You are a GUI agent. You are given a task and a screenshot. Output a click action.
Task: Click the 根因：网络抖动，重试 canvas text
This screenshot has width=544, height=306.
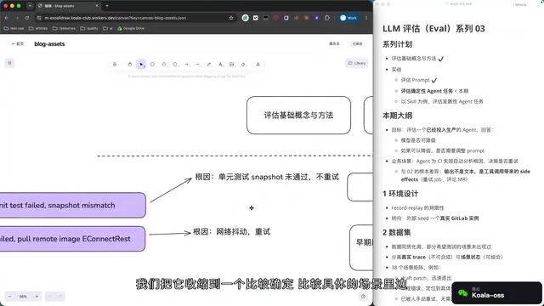tap(232, 232)
